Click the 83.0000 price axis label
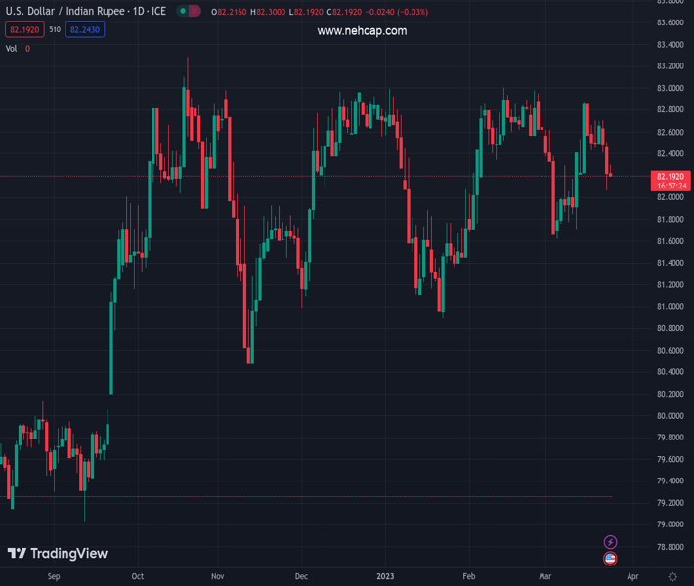 [x=670, y=88]
